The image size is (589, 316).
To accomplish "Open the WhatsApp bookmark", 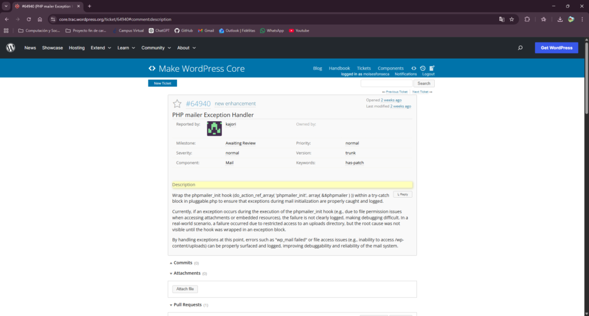I will (272, 31).
